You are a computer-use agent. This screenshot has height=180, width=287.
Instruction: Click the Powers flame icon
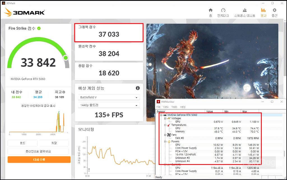pos(169,141)
